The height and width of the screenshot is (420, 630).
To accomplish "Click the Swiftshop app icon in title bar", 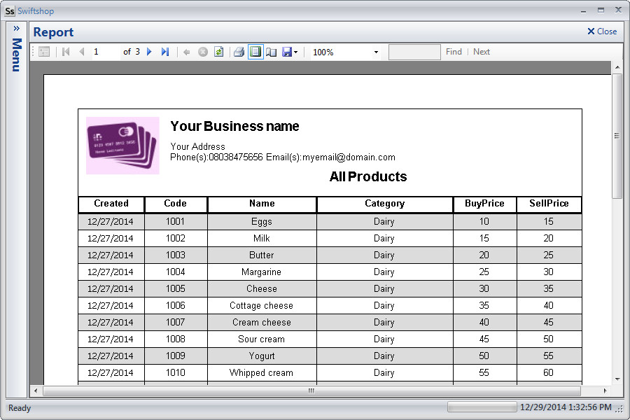I will point(10,11).
